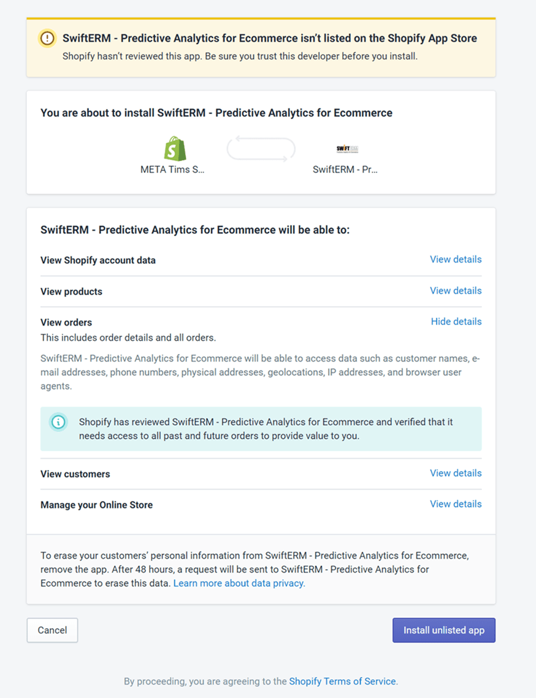The image size is (536, 698).
Task: Click the META Tims S... store label
Action: pos(172,170)
